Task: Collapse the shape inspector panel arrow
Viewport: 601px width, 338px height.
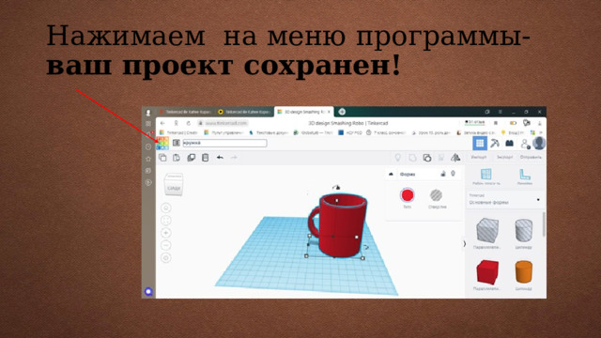Action: click(391, 174)
